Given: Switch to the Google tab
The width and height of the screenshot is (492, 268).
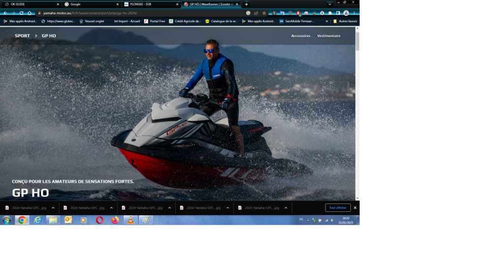Looking at the screenshot, I should point(89,4).
